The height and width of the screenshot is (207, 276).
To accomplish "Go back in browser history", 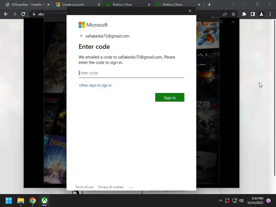I will [6, 14].
